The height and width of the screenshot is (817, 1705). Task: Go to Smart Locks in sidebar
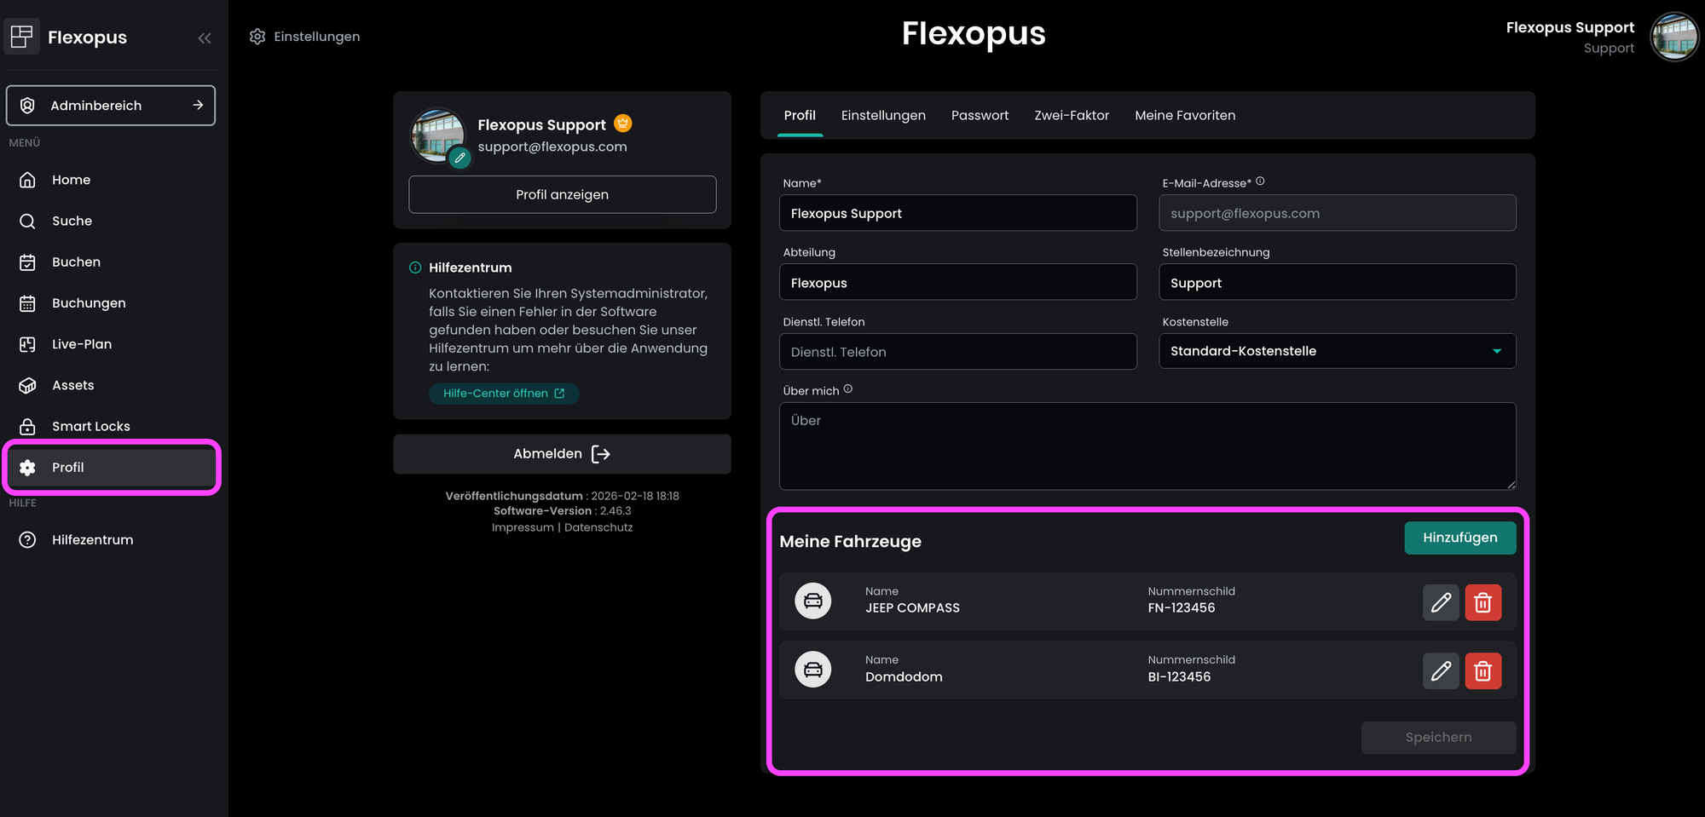tap(90, 426)
